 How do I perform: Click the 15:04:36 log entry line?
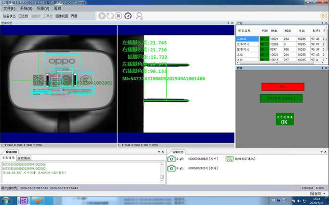point(34,173)
